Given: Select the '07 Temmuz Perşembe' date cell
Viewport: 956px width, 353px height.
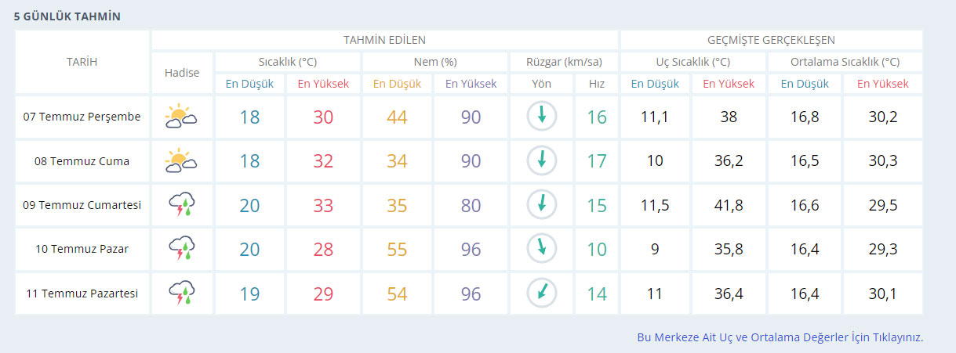Looking at the screenshot, I should click(82, 117).
